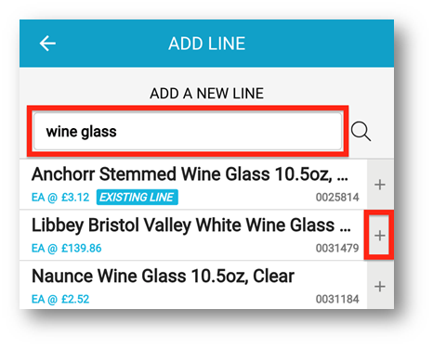This screenshot has width=433, height=348.
Task: Click the ADD A NEW LINE heading
Action: click(207, 94)
